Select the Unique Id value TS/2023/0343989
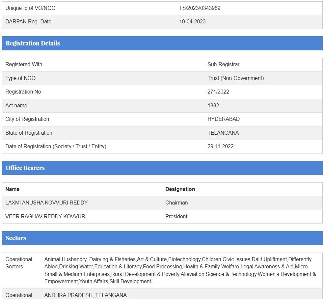 (200, 8)
